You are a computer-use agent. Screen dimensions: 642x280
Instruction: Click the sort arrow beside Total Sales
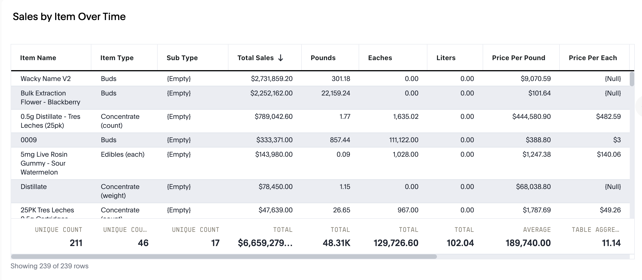click(281, 58)
